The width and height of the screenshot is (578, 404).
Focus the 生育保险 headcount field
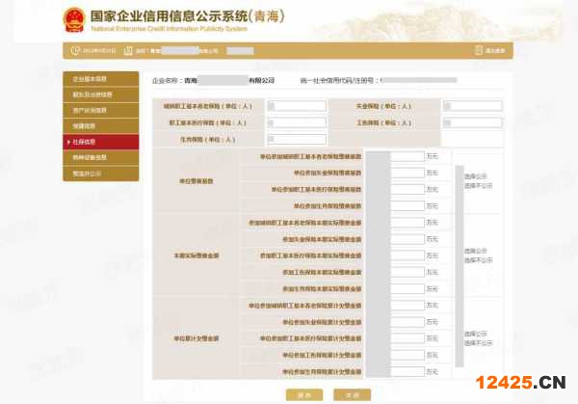(297, 139)
